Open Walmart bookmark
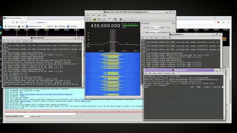Screen dimensions: 237x133 [x=49, y=26]
